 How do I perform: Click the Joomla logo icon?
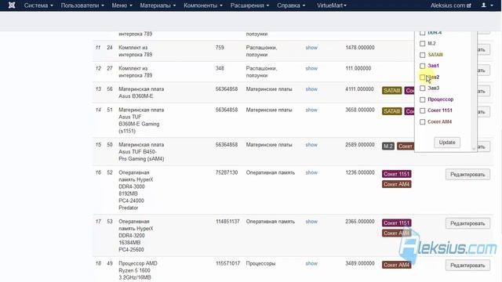click(12, 5)
